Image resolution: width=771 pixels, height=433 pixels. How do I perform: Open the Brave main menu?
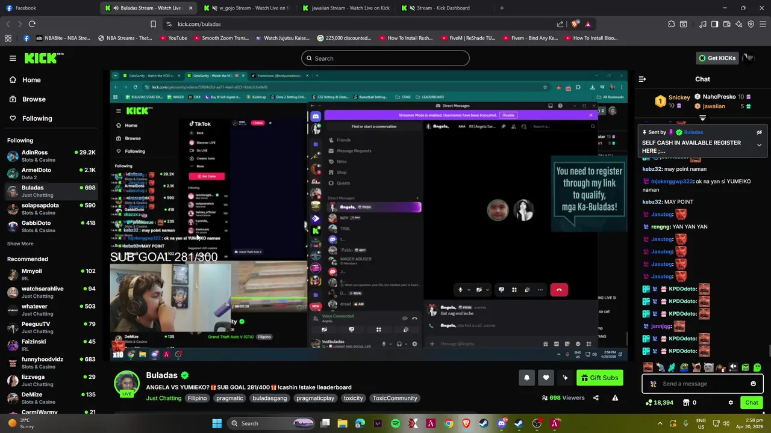click(763, 24)
